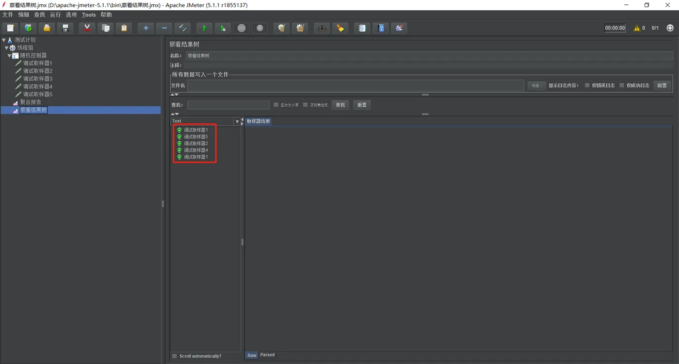This screenshot has height=364, width=679.
Task: Switch to the Parsed tab
Action: pyautogui.click(x=267, y=355)
